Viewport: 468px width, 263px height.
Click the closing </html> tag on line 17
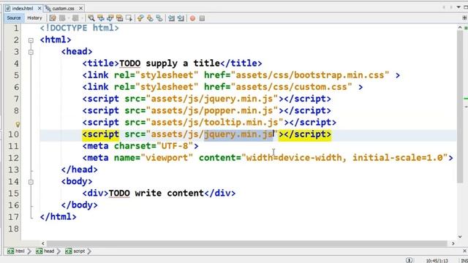[58, 217]
